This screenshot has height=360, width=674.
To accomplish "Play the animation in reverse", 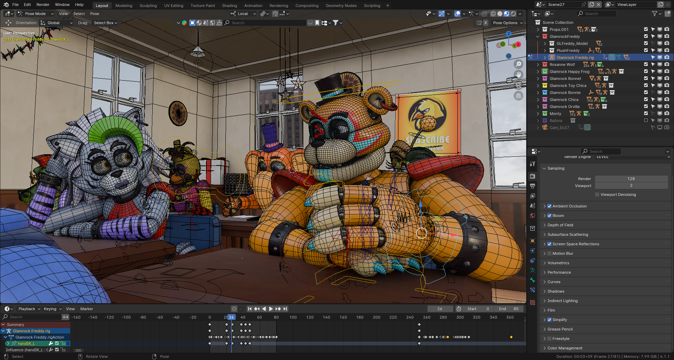I will 264,309.
